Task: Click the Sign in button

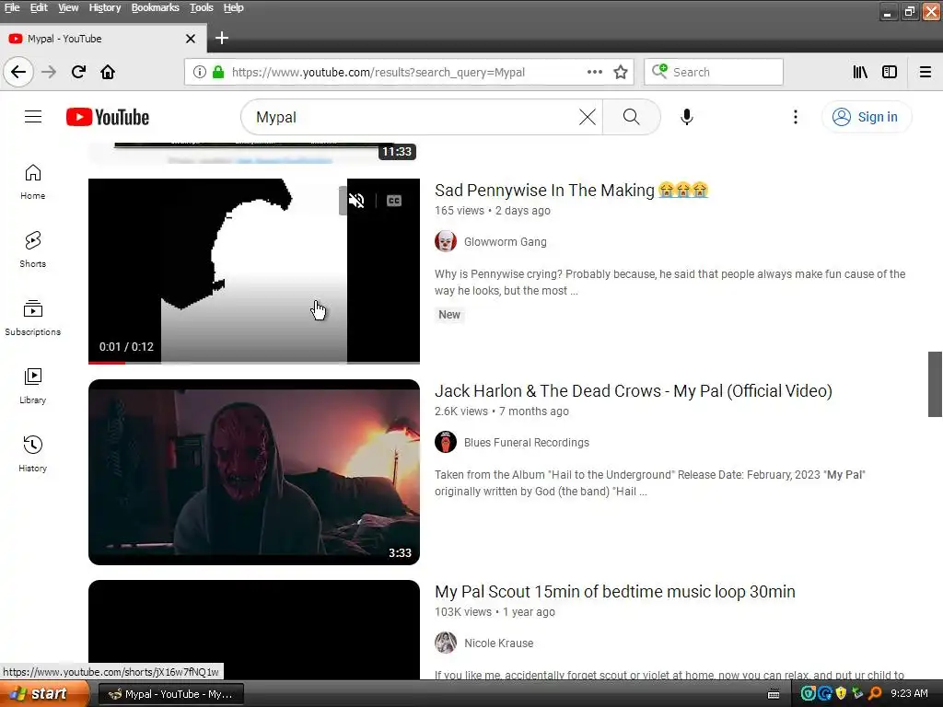Action: click(866, 117)
